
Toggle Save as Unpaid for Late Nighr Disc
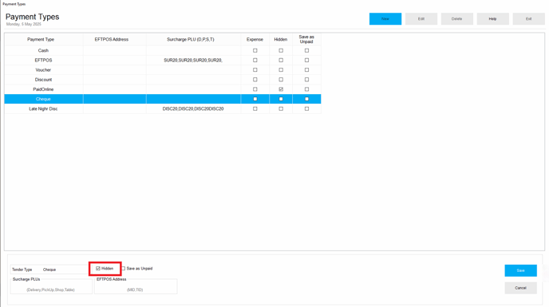[x=306, y=109]
